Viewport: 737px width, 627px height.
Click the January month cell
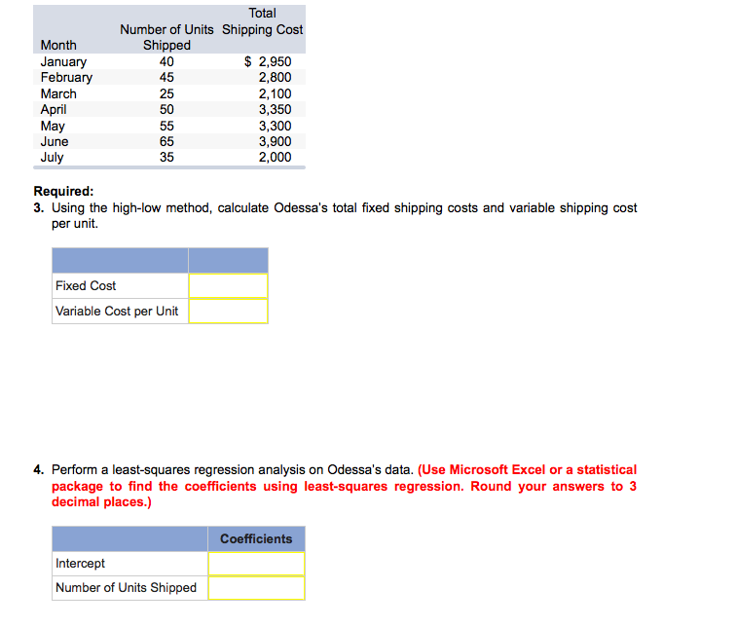pos(63,61)
